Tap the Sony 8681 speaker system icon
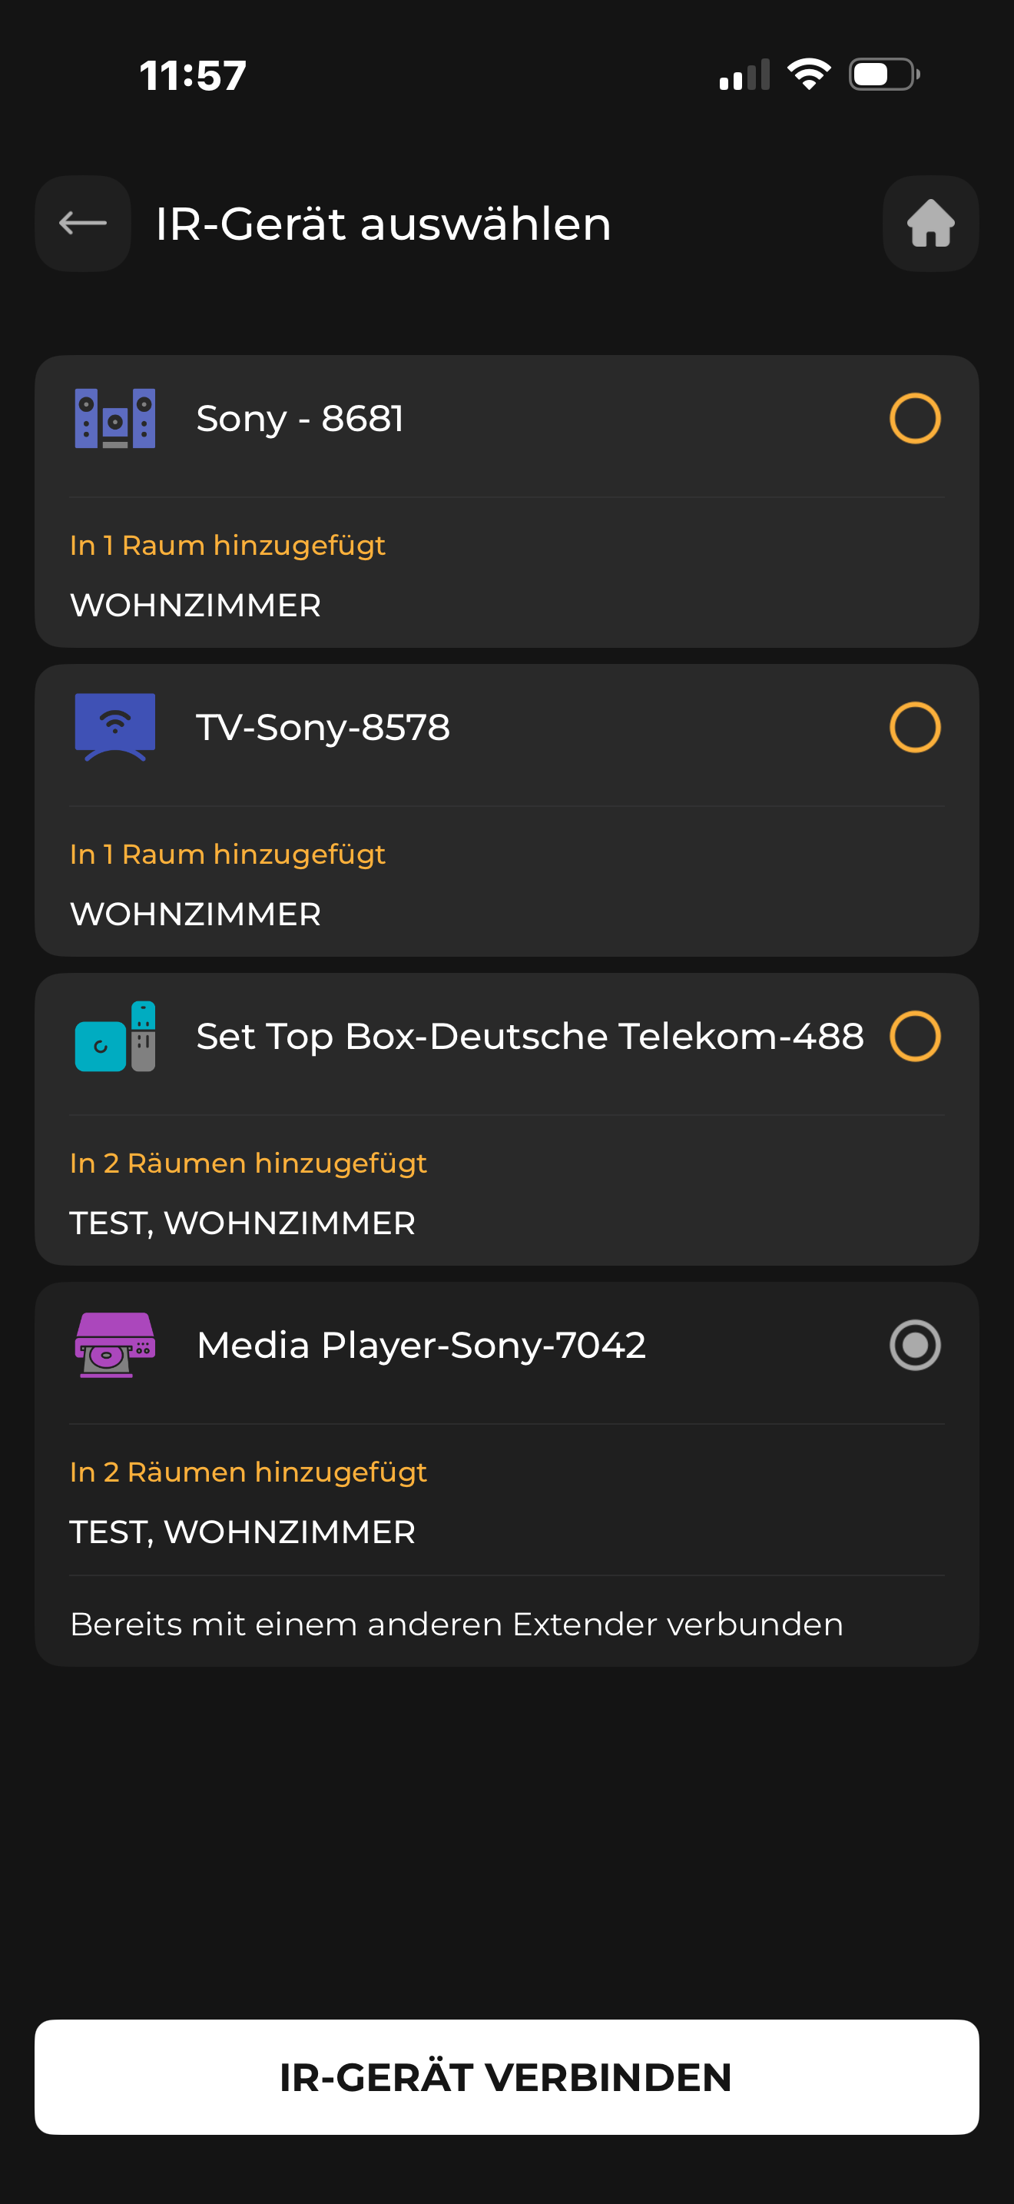 (x=115, y=418)
